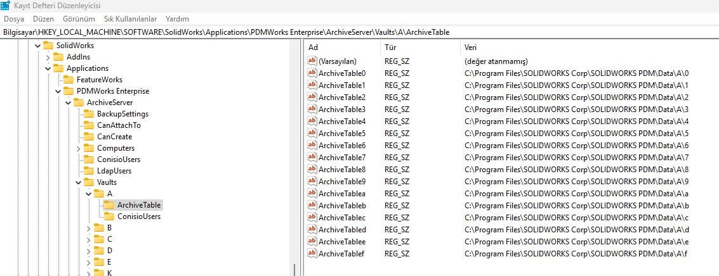Select the ArchiveTablee value name
Viewport: 719px width, 276px height.
(342, 241)
